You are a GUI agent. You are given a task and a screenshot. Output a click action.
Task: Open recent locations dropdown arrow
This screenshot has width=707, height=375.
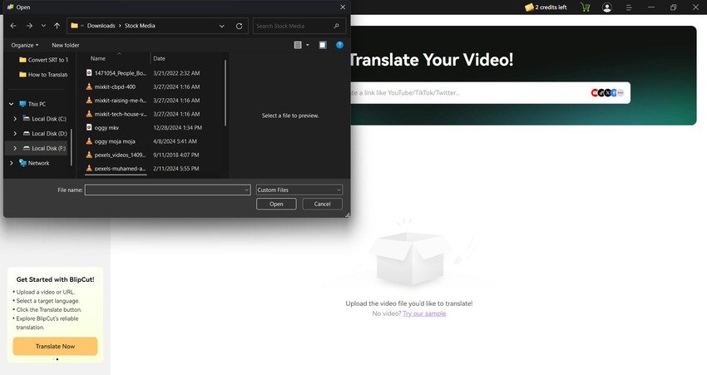coord(43,26)
